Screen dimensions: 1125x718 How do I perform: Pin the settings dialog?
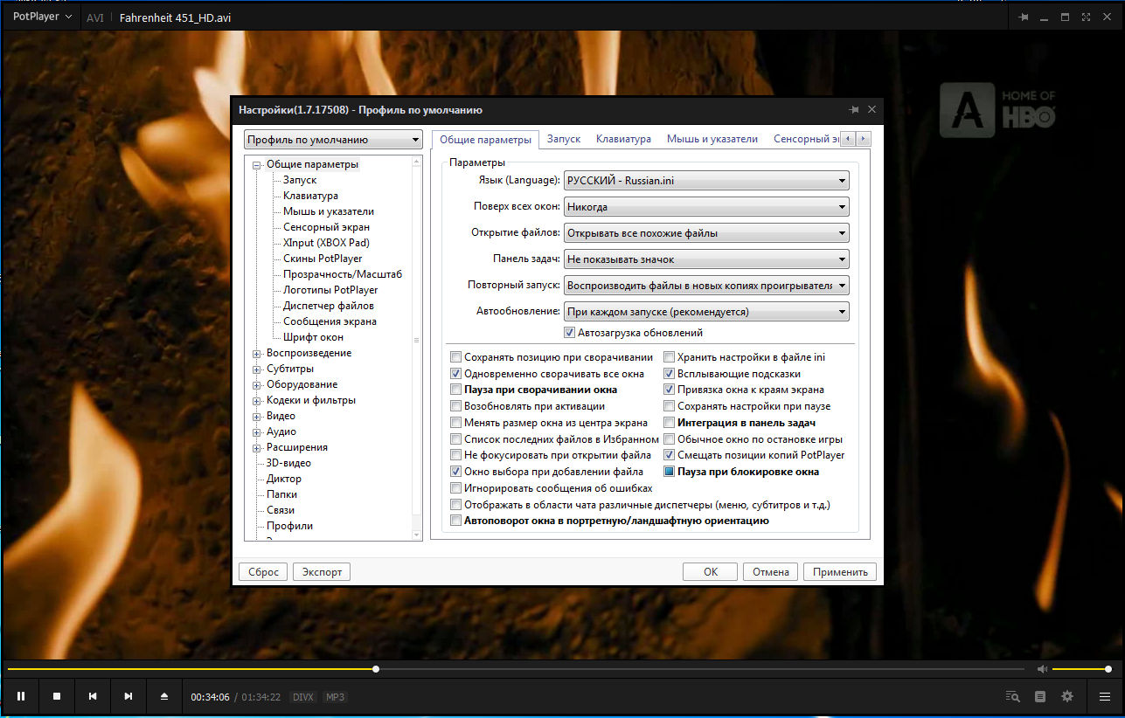tap(853, 110)
